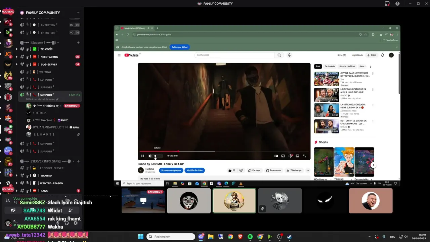Click Définir par défaut in Chrome bar
Viewport: 430px width, 242px height.
click(180, 47)
